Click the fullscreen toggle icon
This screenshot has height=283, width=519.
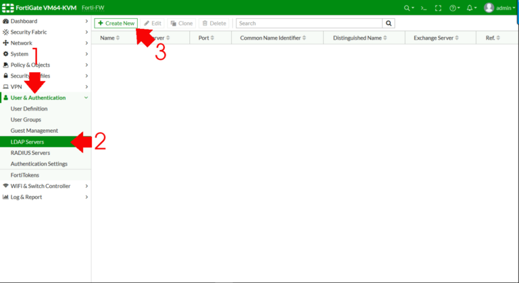pos(438,8)
